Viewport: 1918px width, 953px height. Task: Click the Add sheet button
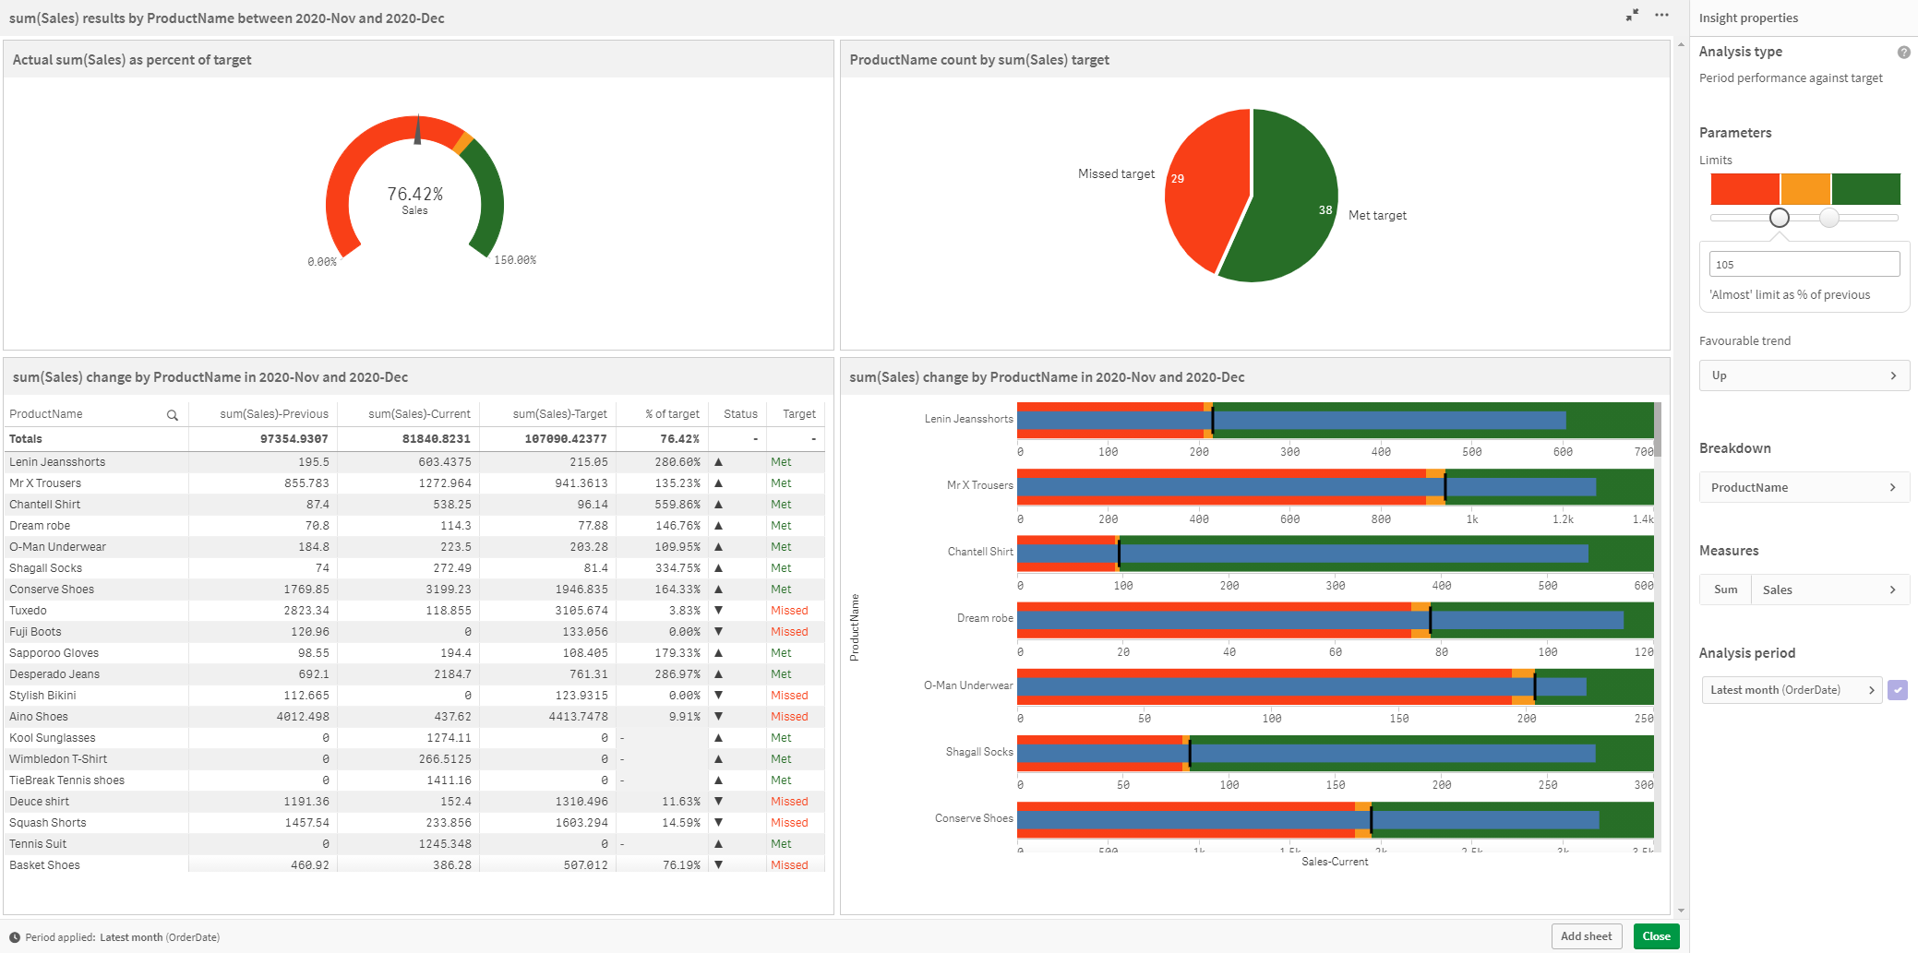[x=1586, y=936]
